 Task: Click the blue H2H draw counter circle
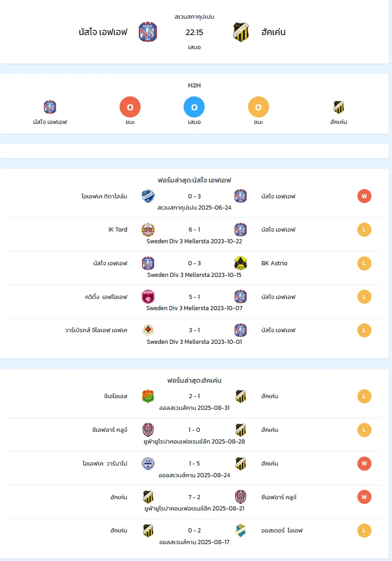[x=194, y=107]
